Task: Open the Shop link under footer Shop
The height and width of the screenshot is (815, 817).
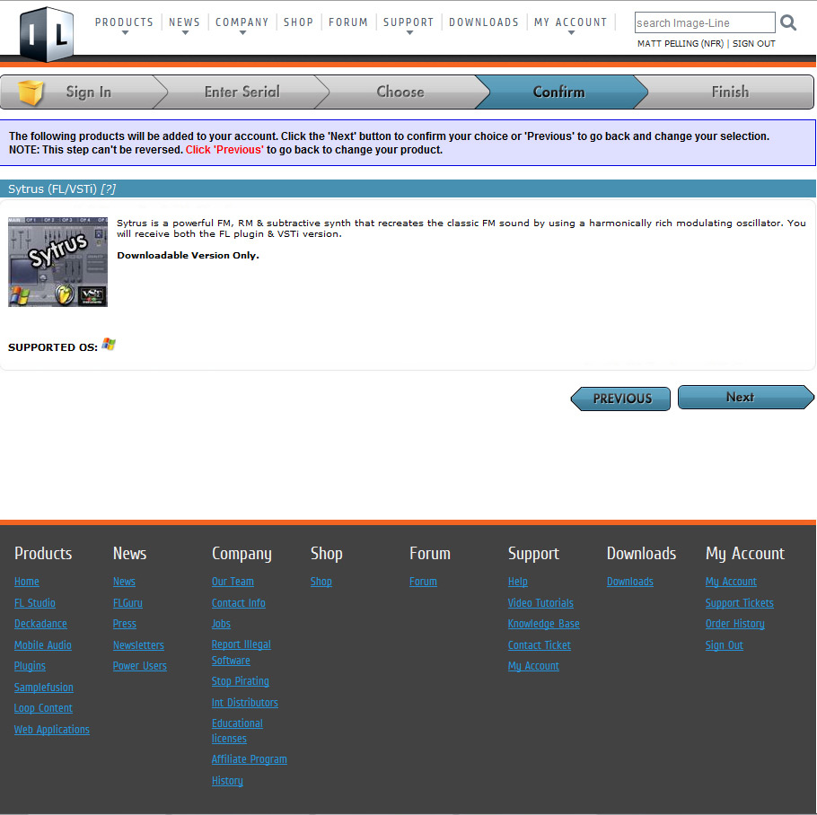Action: pyautogui.click(x=321, y=582)
